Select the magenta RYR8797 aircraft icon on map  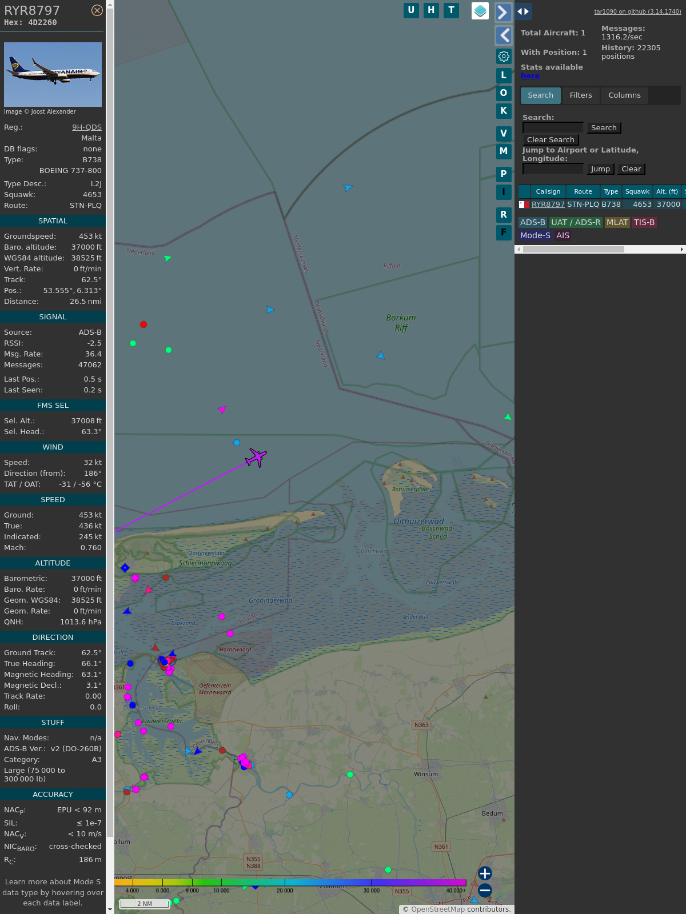click(256, 458)
